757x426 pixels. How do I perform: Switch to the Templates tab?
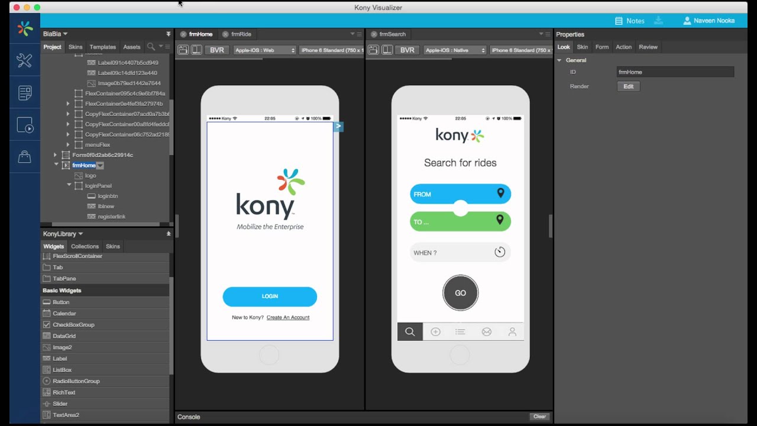click(103, 47)
